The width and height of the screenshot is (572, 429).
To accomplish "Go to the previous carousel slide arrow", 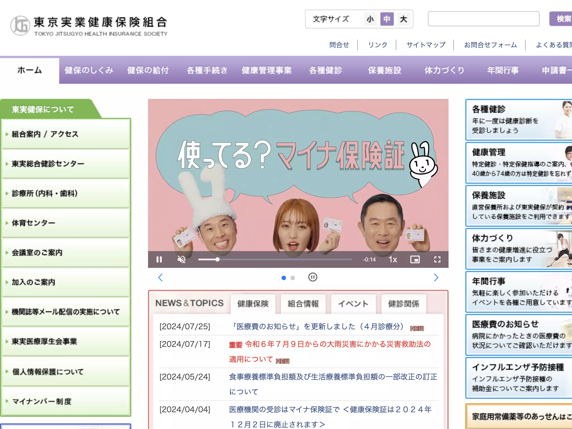I will (160, 277).
